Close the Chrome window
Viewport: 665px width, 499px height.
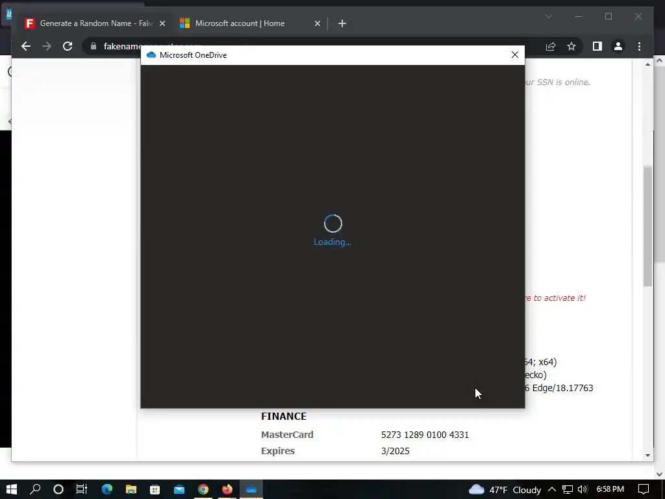[638, 16]
